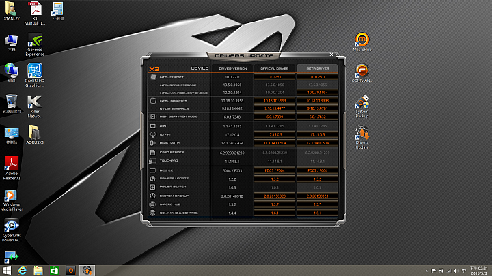
Task: Click the Intel Management Engine device label
Action: [184, 93]
